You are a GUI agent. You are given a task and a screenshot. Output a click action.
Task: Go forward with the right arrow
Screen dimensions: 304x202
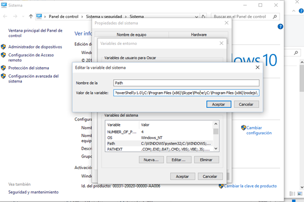click(15, 16)
